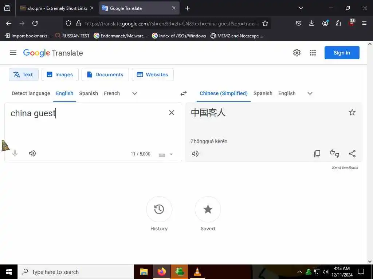
Task: Click the browser address bar
Action: click(x=172, y=24)
